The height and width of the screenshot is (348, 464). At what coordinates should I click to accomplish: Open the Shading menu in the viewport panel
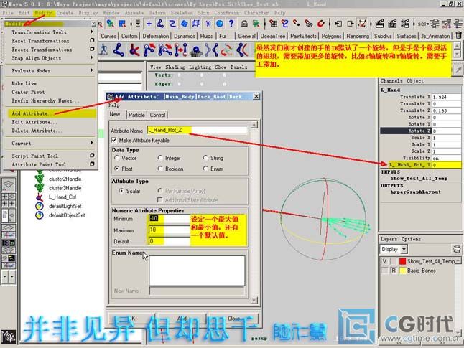(175, 67)
